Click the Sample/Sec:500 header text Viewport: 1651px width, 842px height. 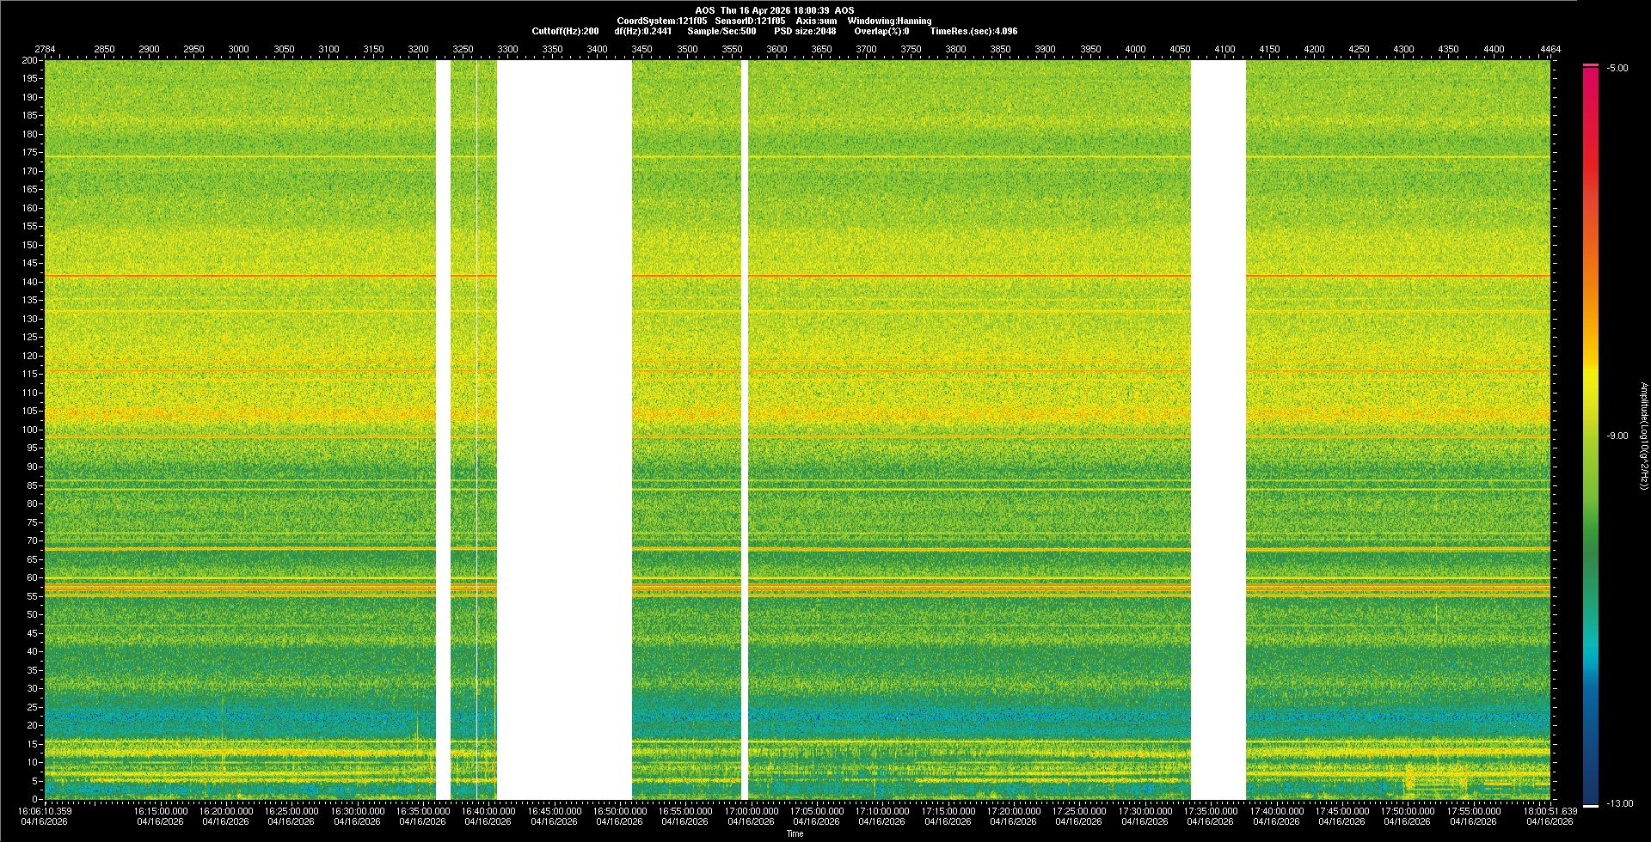721,31
